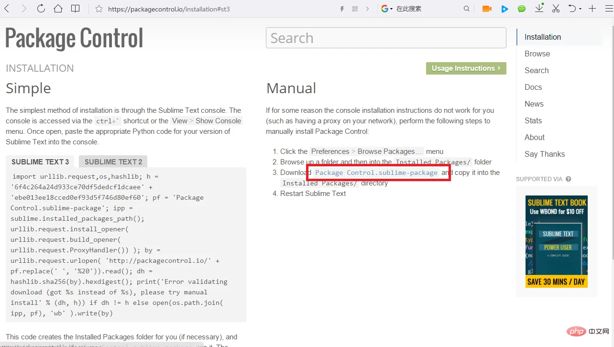The height and width of the screenshot is (347, 614).
Task: Bookmark this page with the star icon
Action: pos(99,9)
